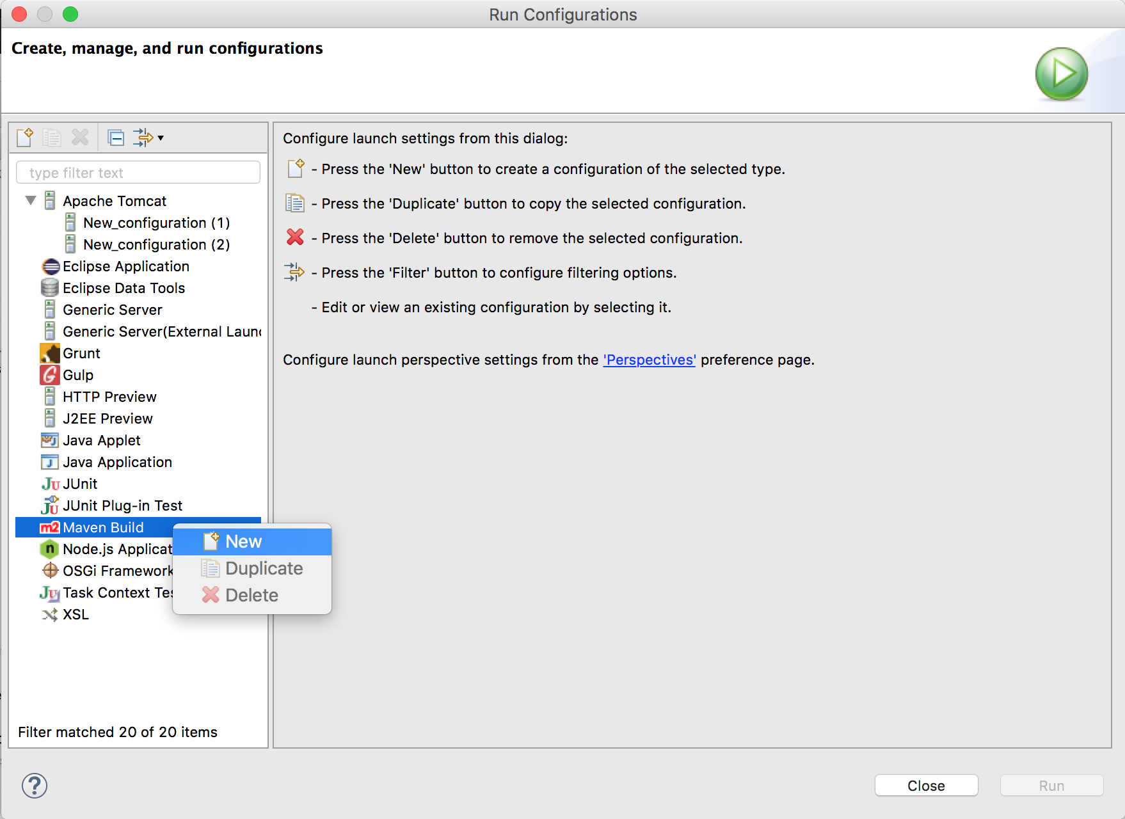Click the Collapse All toolbar icon
This screenshot has height=819, width=1125.
click(x=116, y=138)
